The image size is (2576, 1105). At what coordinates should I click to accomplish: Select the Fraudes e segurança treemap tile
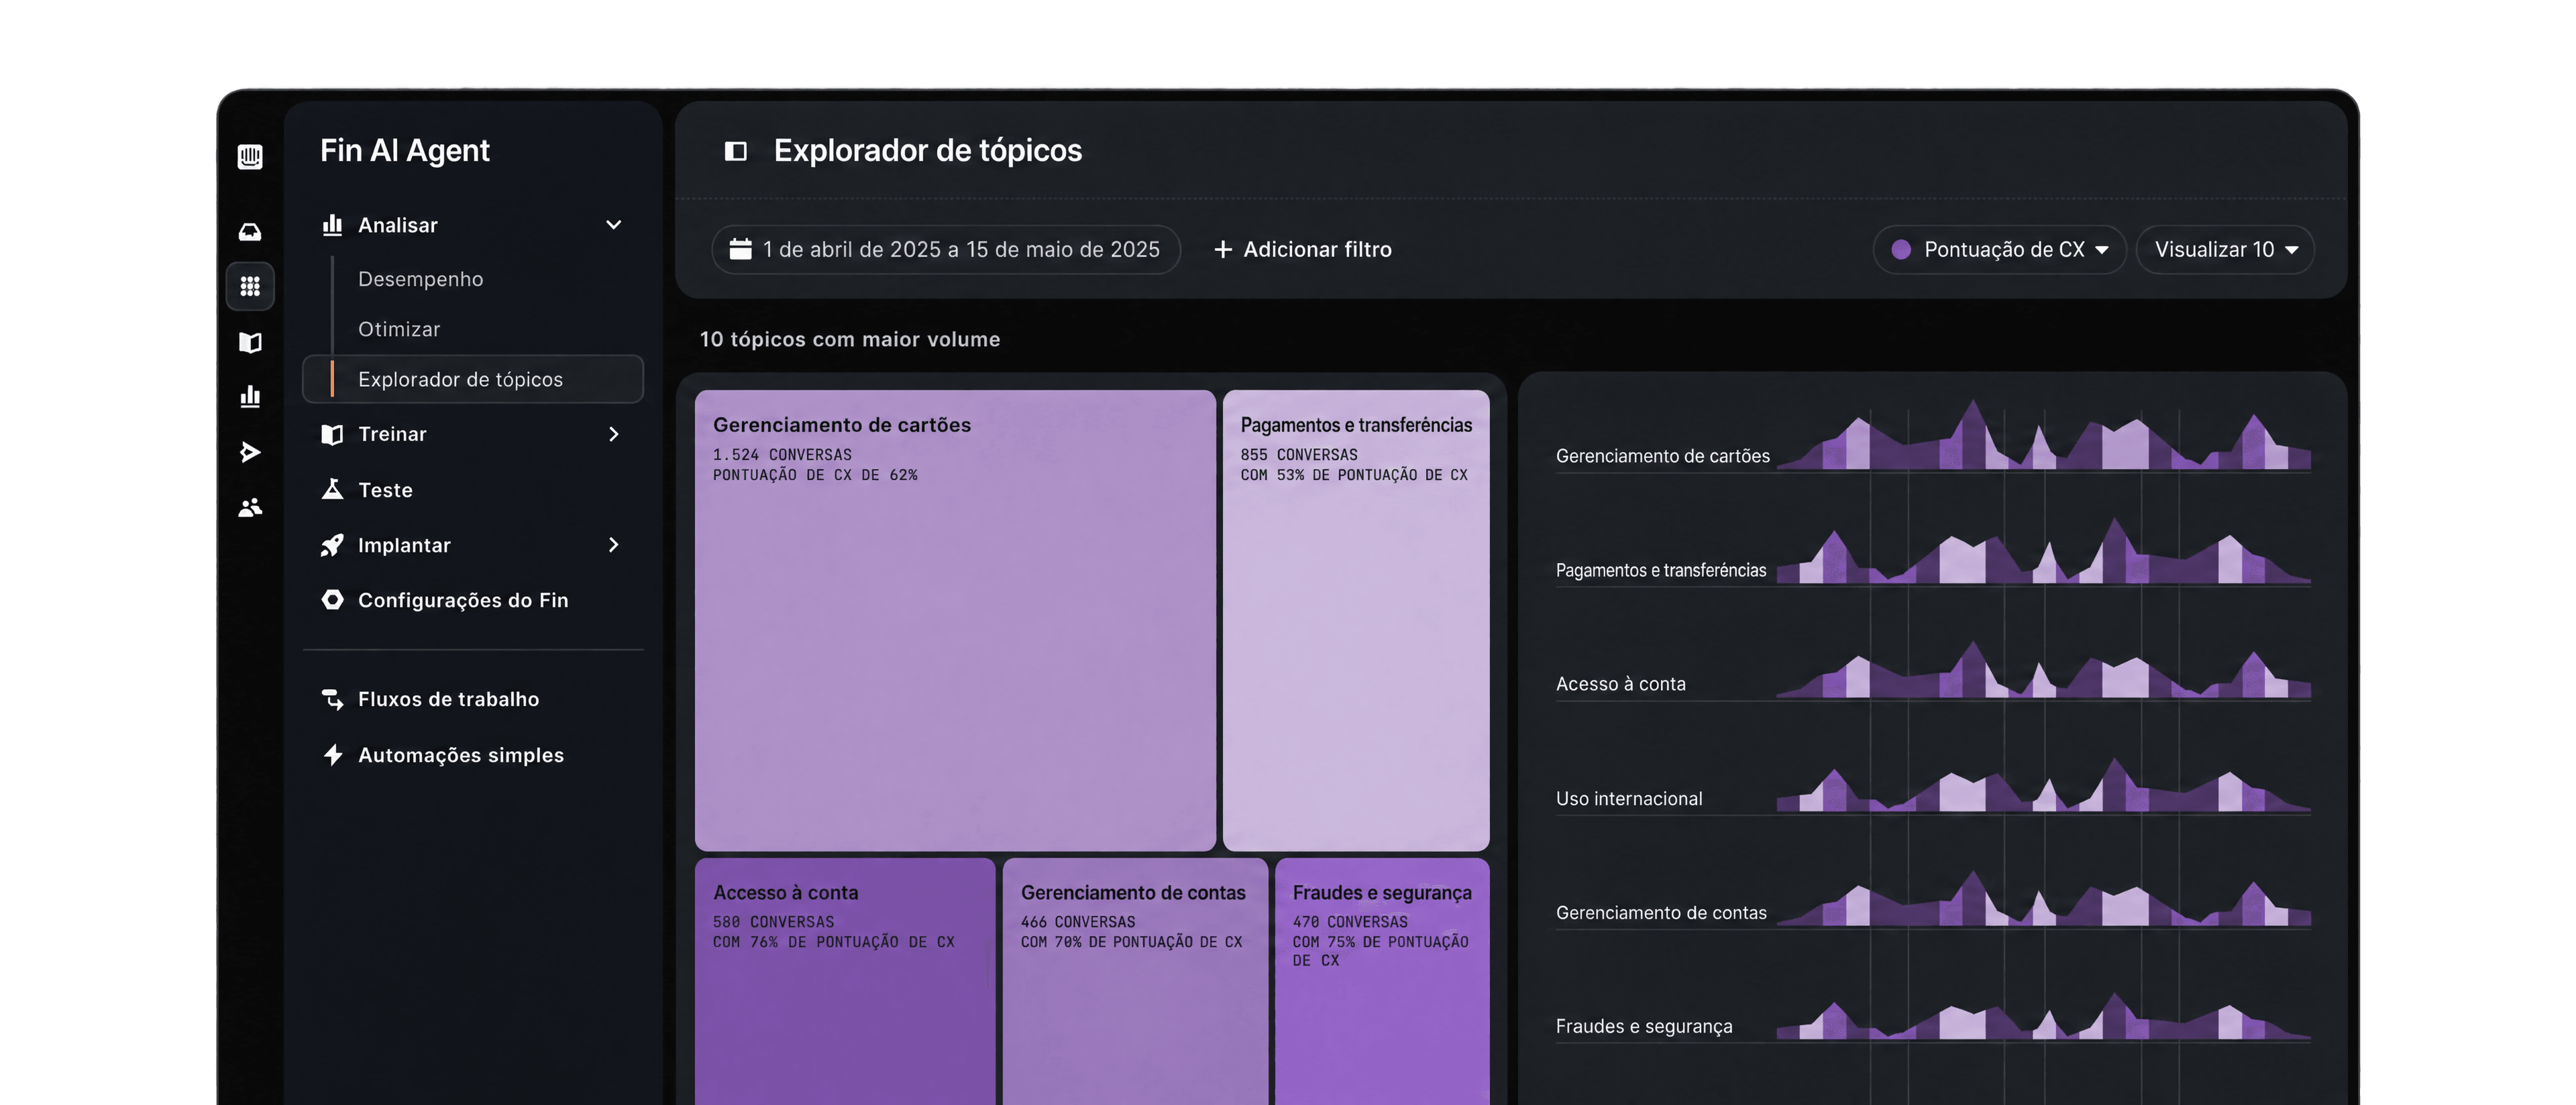point(1382,981)
